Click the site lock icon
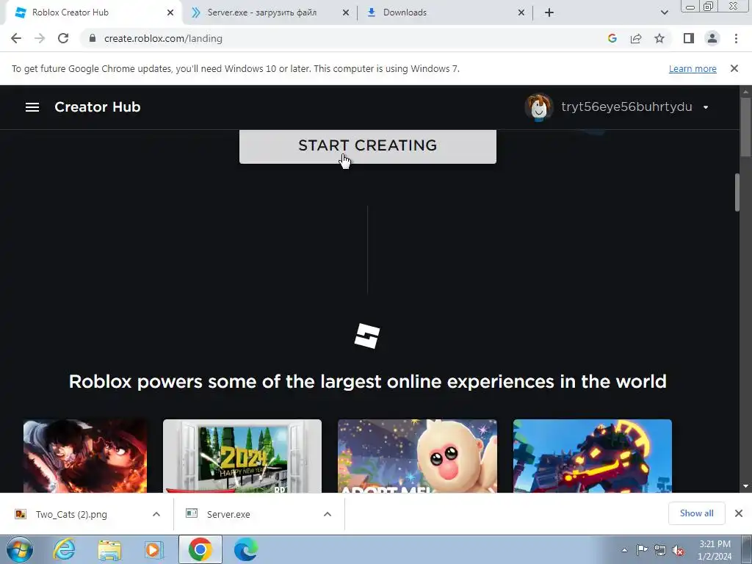The height and width of the screenshot is (564, 752). coord(93,38)
